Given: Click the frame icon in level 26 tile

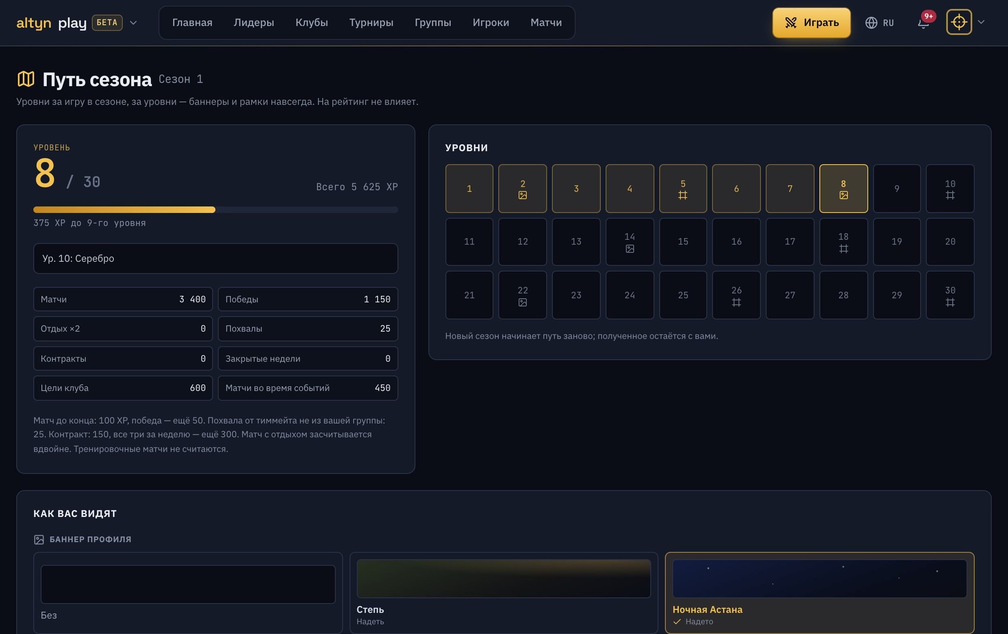Looking at the screenshot, I should click(736, 302).
